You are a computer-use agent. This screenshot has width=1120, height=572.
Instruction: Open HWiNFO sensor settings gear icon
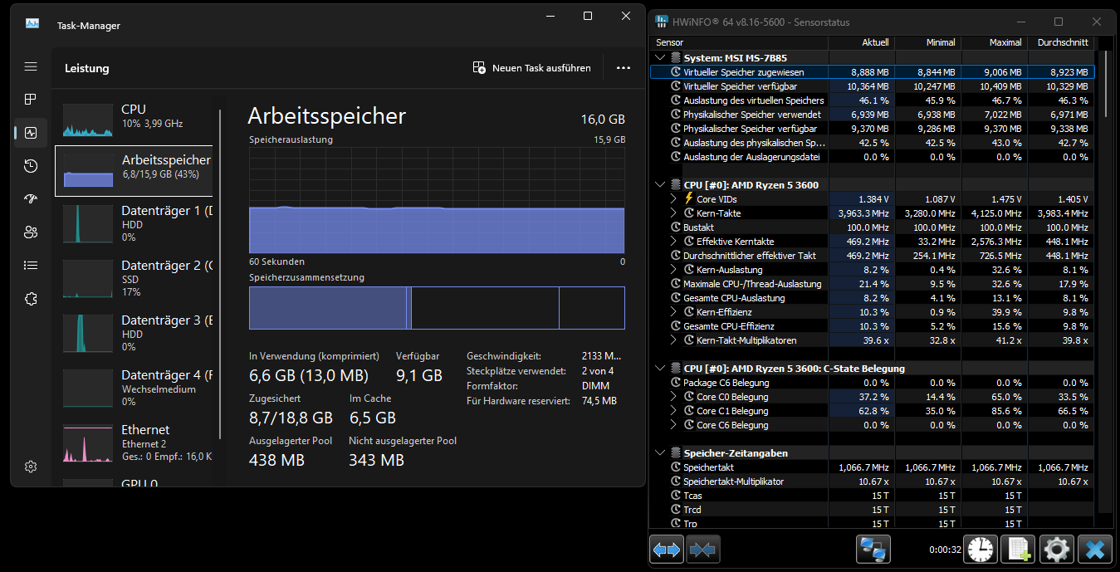pyautogui.click(x=1056, y=550)
